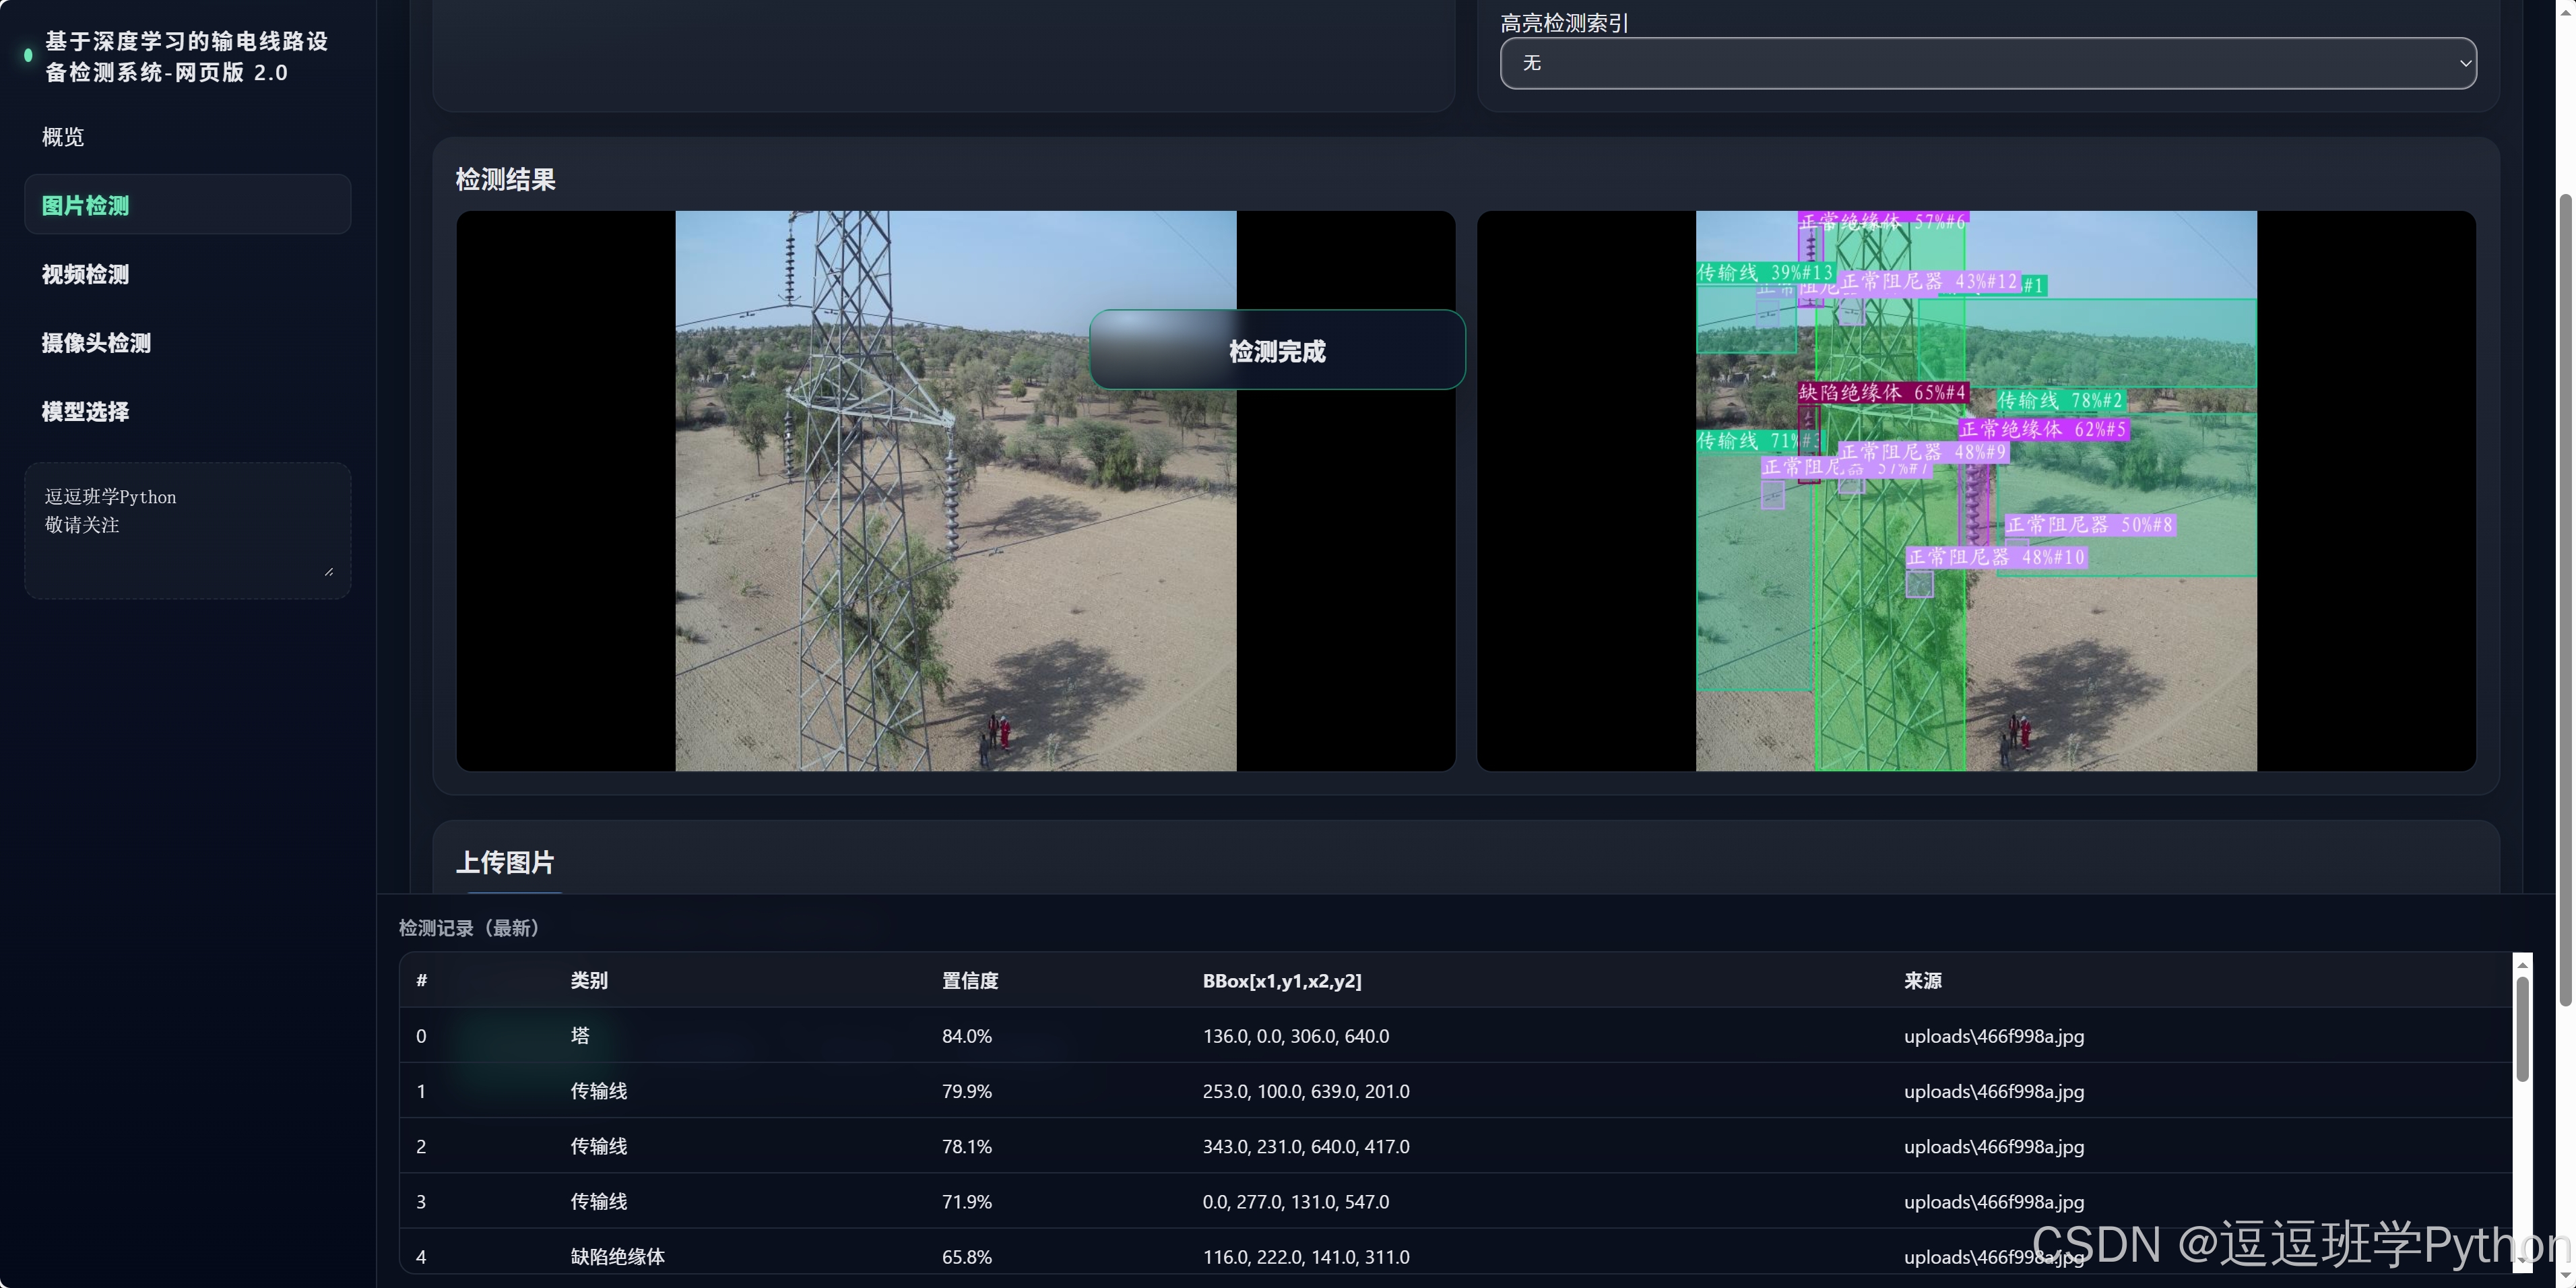This screenshot has width=2576, height=1288.
Task: Click the original tower image preview
Action: pos(955,560)
